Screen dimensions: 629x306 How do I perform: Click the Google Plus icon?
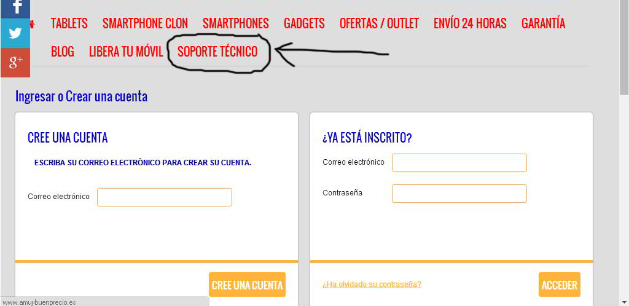(15, 63)
